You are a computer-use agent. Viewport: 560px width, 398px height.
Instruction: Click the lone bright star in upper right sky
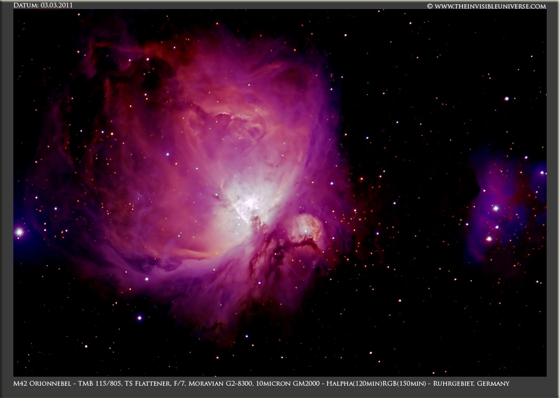506,99
